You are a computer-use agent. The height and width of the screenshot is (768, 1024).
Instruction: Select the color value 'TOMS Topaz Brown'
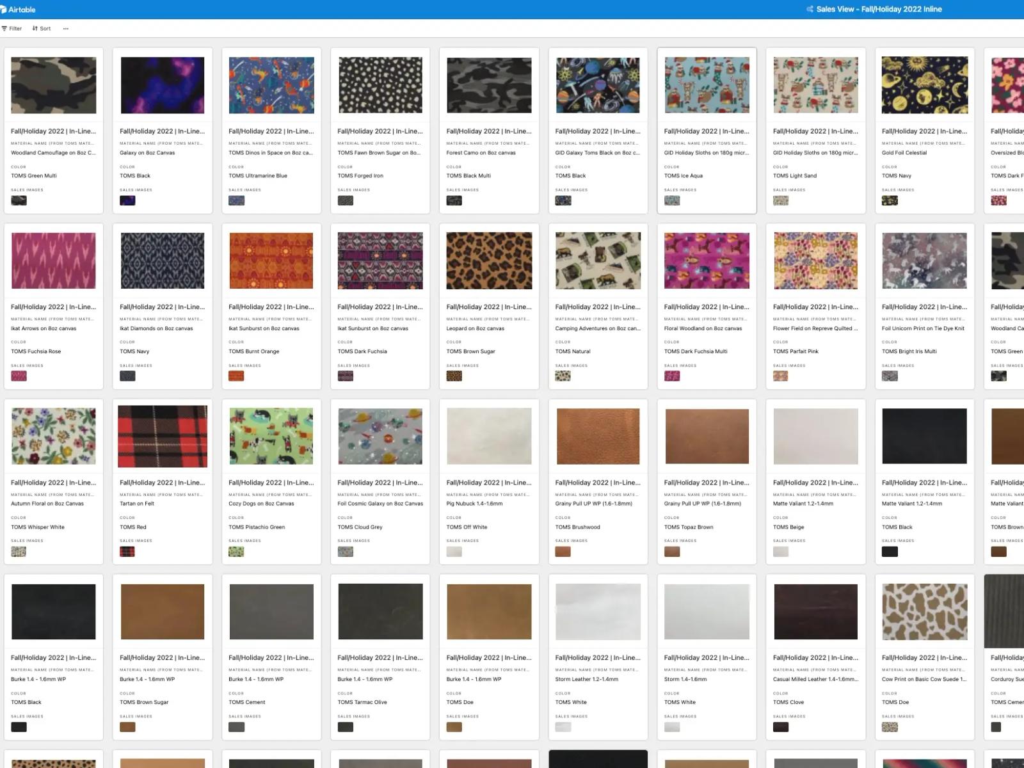[689, 527]
